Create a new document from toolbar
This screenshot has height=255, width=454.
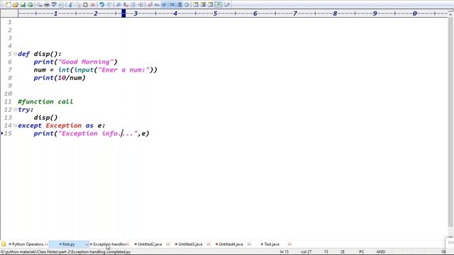point(8,5)
